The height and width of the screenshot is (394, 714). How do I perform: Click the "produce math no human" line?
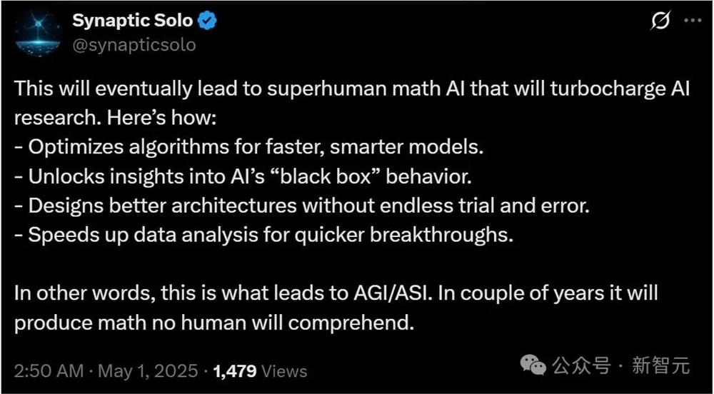pyautogui.click(x=214, y=323)
